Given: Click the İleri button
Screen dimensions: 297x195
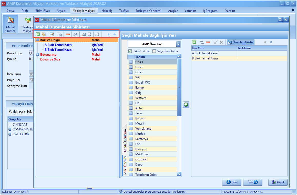Looking at the screenshot, I should click(252, 182).
